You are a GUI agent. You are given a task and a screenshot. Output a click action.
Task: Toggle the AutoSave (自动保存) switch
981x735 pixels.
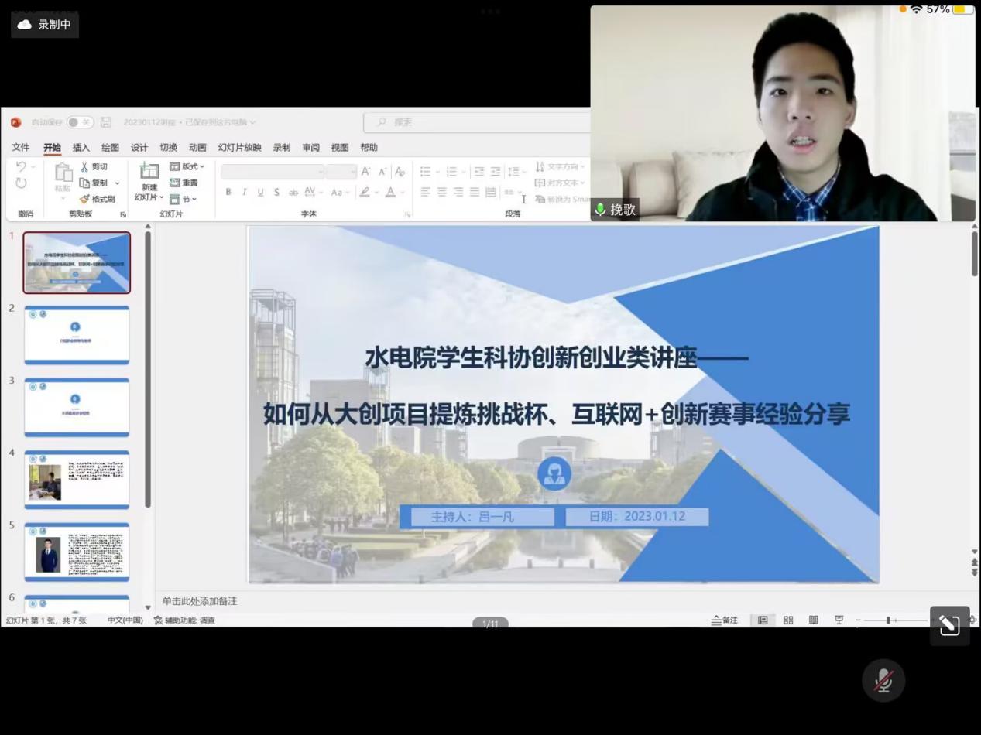(x=79, y=122)
